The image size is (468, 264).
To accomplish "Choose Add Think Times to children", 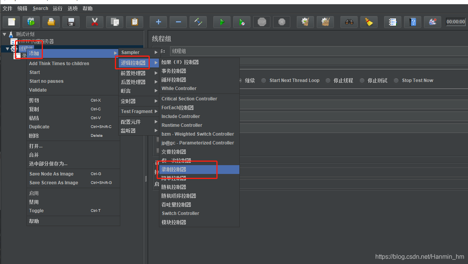I will click(73, 64).
